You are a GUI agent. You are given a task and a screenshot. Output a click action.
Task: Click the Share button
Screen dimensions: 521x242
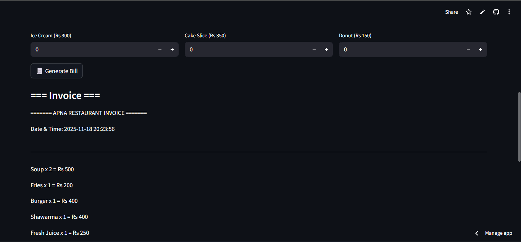pos(451,12)
